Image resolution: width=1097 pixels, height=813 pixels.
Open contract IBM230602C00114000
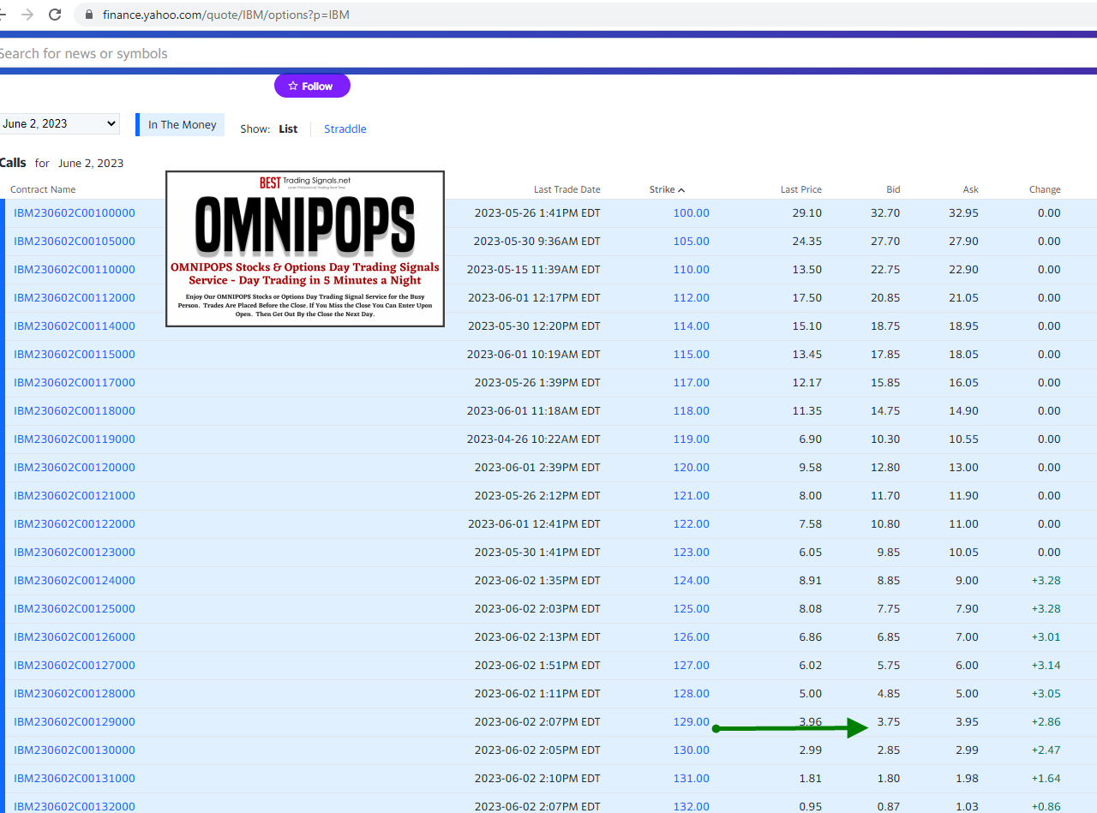coord(75,326)
